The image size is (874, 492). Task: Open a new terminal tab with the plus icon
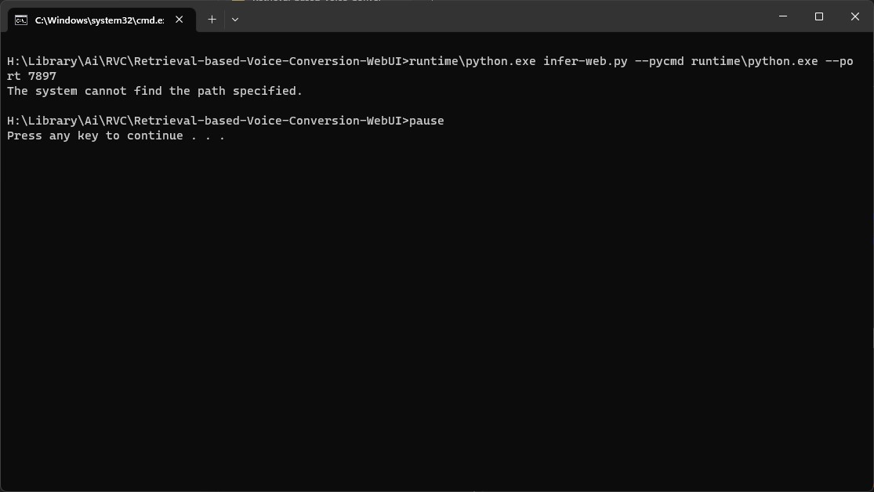(x=211, y=19)
